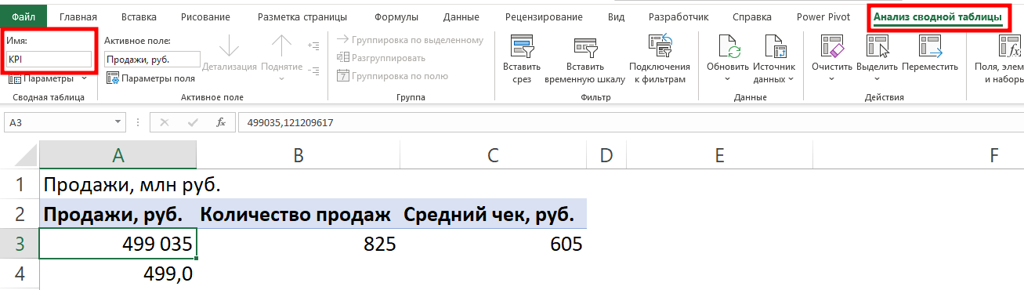Open the Power Pivot tab
Screen dimensions: 1024x290
(818, 16)
